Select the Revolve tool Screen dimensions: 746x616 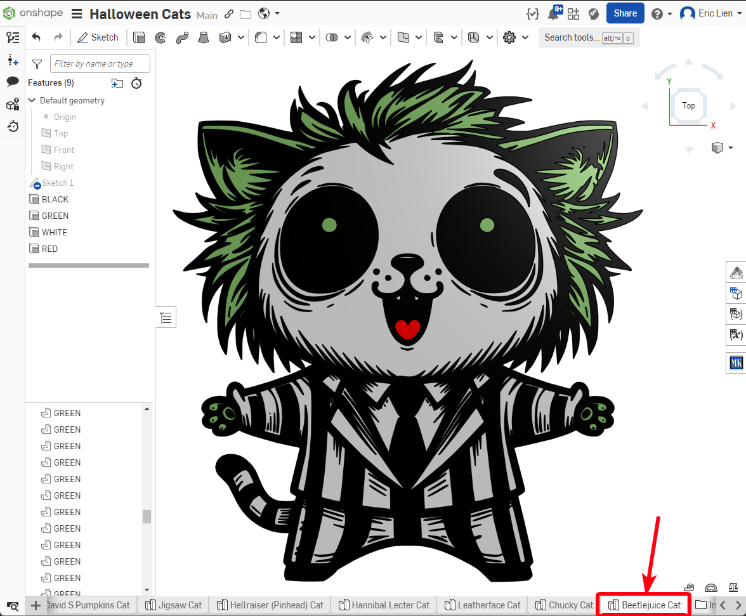click(x=161, y=37)
